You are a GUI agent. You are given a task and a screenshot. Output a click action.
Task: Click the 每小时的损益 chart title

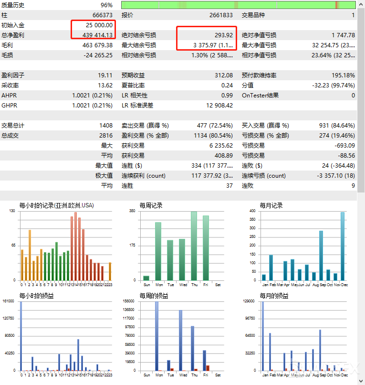[x=36, y=296]
